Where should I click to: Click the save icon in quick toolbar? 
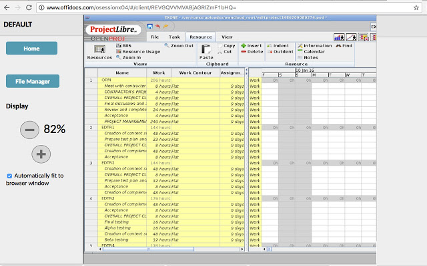click(x=149, y=26)
